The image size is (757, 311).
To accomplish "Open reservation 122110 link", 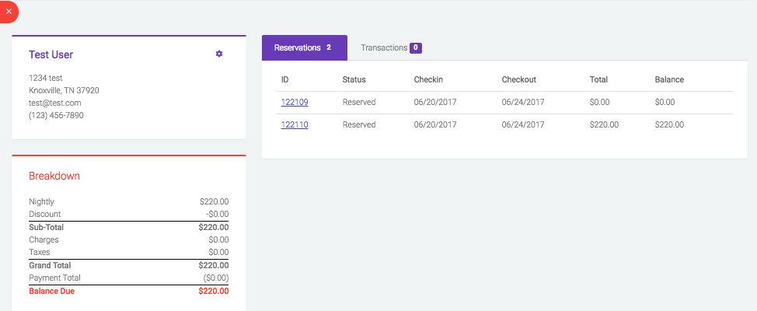I will click(295, 124).
